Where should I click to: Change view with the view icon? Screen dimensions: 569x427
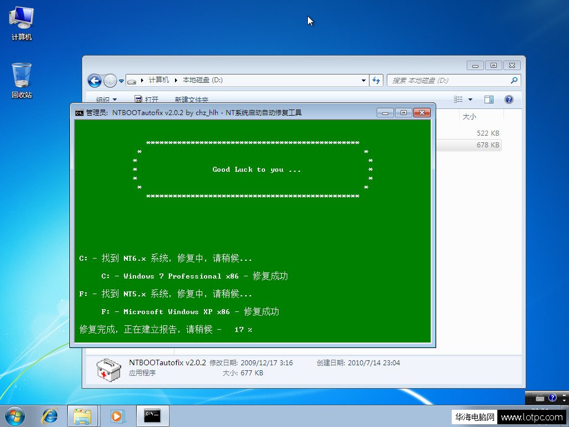[458, 99]
